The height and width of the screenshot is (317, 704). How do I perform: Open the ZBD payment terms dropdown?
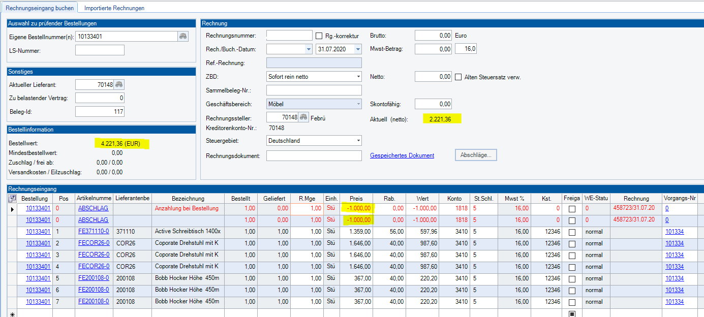(x=358, y=77)
